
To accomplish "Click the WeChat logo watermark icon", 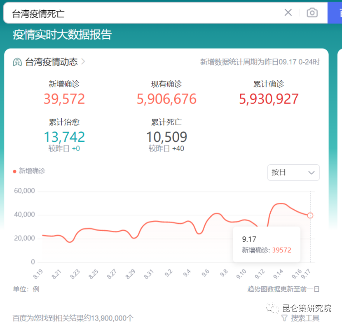I will [272, 309].
